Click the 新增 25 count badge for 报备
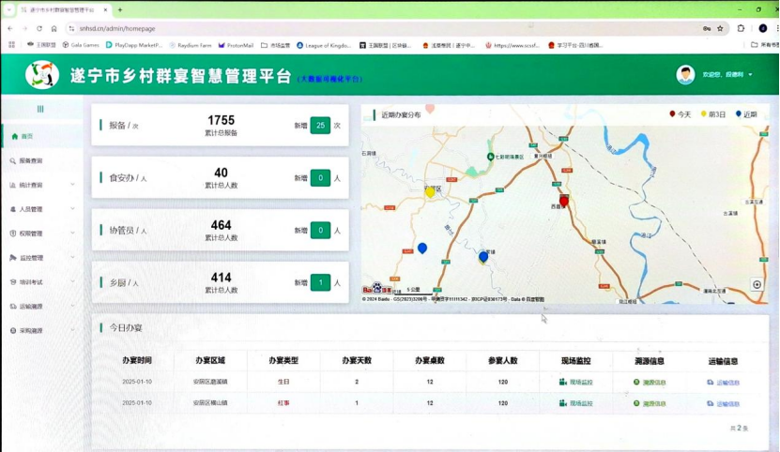The image size is (780, 452). tap(320, 125)
